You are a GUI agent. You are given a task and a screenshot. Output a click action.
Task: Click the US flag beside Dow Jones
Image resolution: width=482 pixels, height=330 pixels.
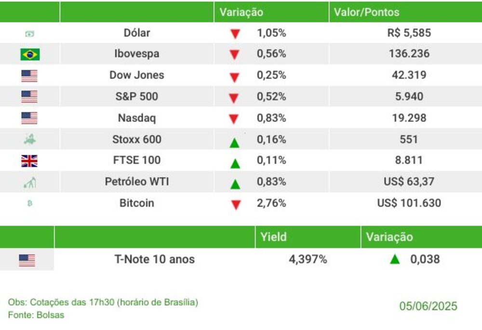[29, 76]
